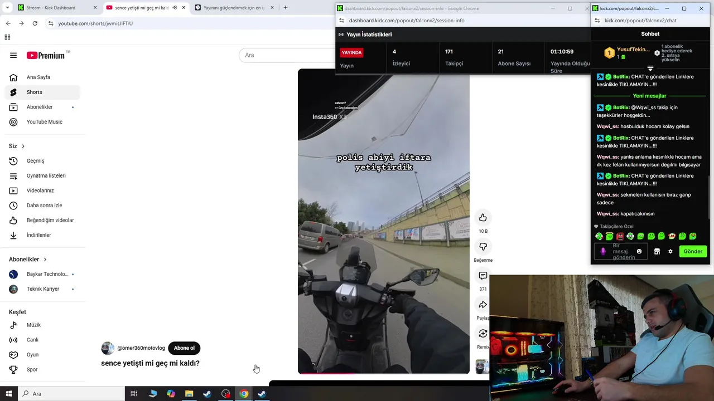Image resolution: width=714 pixels, height=401 pixels.
Task: Expand the gifted subs leaderboard handle
Action: click(650, 68)
